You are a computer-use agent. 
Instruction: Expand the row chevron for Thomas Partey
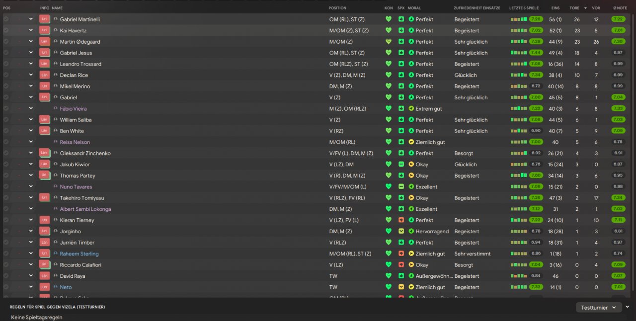31,176
